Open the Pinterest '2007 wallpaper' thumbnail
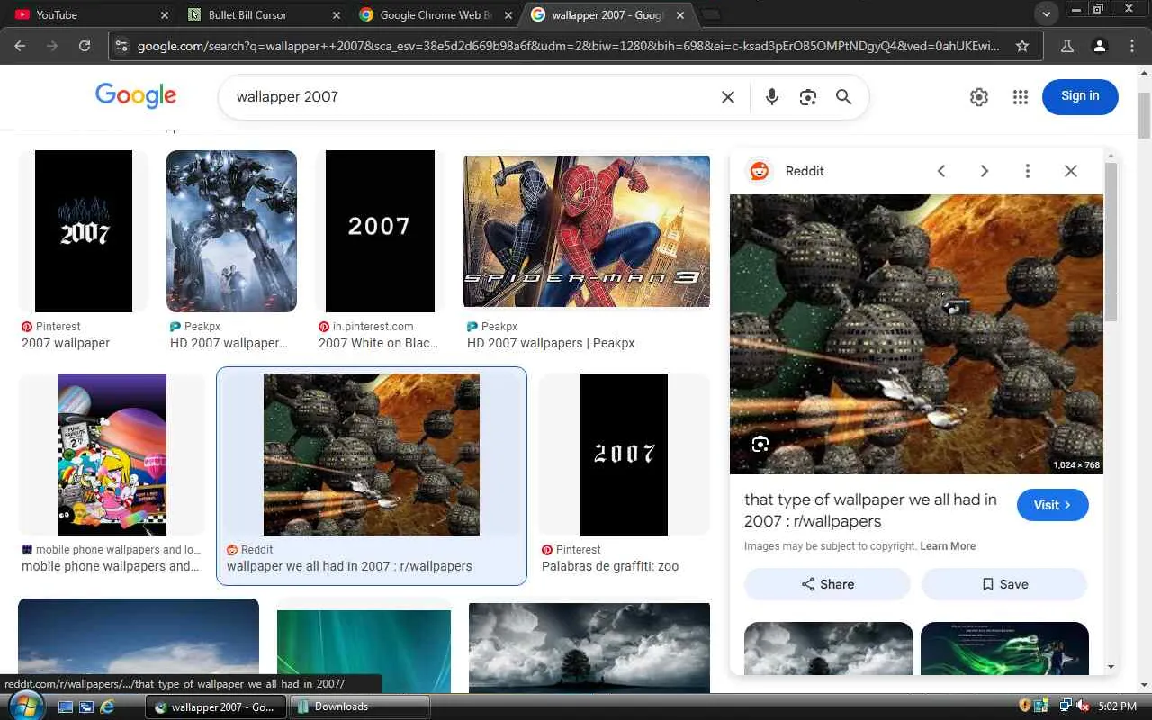 [x=84, y=231]
